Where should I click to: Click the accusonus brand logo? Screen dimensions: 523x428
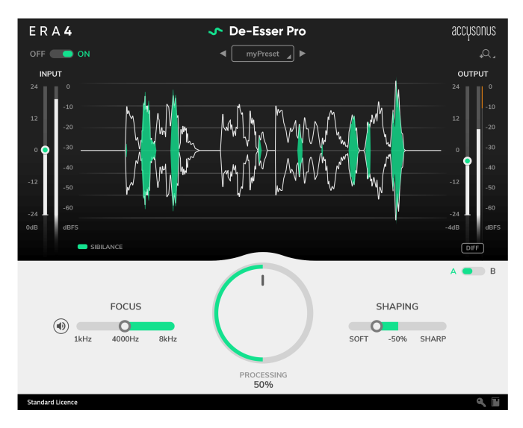474,32
